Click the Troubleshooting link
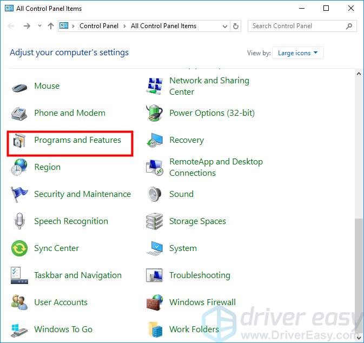This screenshot has width=364, height=343. pyautogui.click(x=200, y=275)
